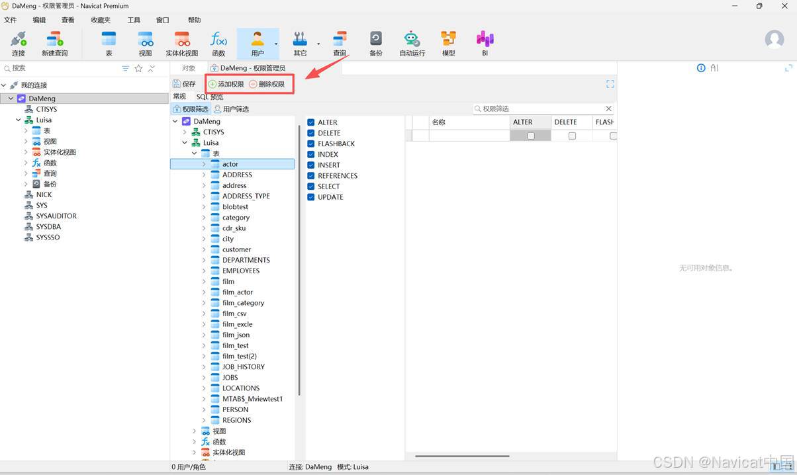797x475 pixels.
Task: Click the filter icon beside search box
Action: (125, 68)
